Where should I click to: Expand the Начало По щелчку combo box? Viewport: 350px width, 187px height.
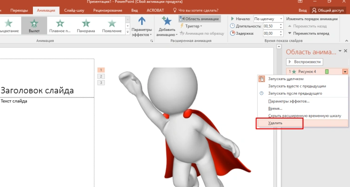point(268,19)
